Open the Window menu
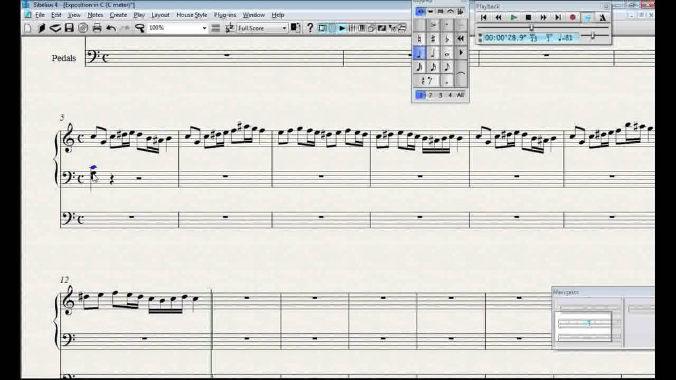Viewport: 676px width, 380px height. tap(253, 15)
